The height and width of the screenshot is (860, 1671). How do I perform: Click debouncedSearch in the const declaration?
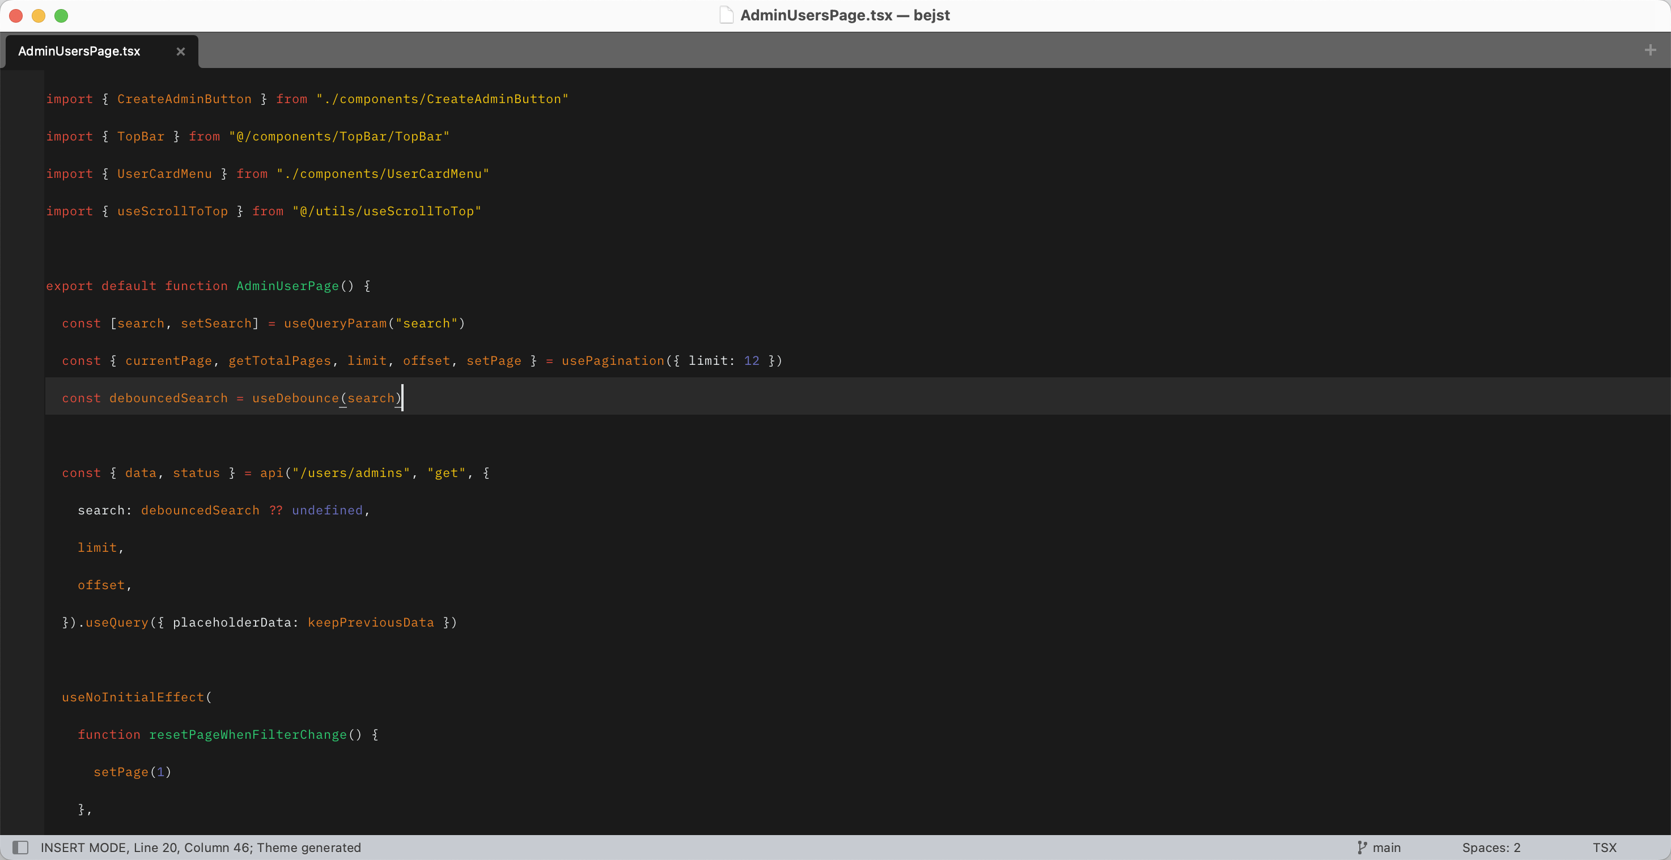[x=169, y=398]
